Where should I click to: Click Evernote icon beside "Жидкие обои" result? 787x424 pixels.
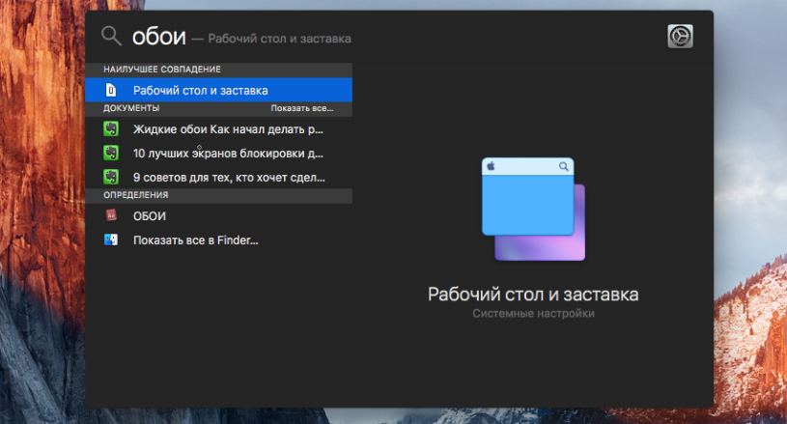pyautogui.click(x=111, y=129)
